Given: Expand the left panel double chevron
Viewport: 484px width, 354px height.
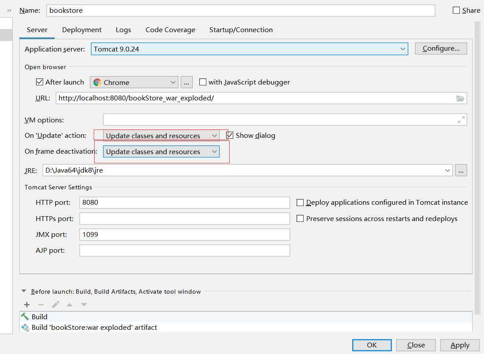Looking at the screenshot, I should pyautogui.click(x=9, y=11).
